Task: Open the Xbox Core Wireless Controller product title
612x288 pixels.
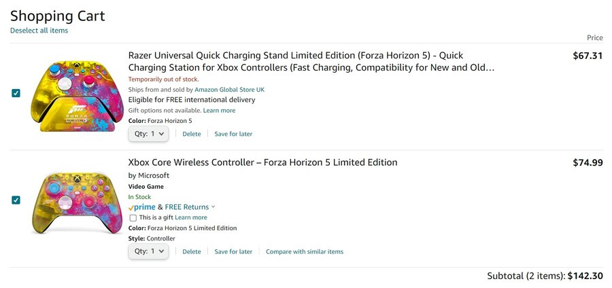Action: pyautogui.click(x=262, y=162)
